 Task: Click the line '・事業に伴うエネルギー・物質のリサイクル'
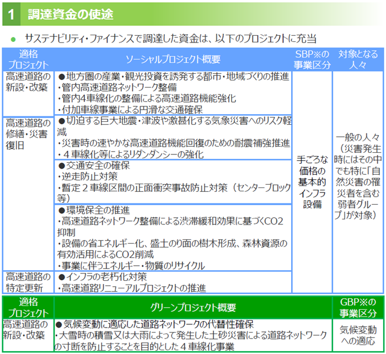tap(131, 266)
